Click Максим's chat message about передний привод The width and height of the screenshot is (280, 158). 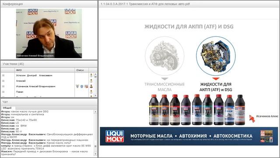45,153
